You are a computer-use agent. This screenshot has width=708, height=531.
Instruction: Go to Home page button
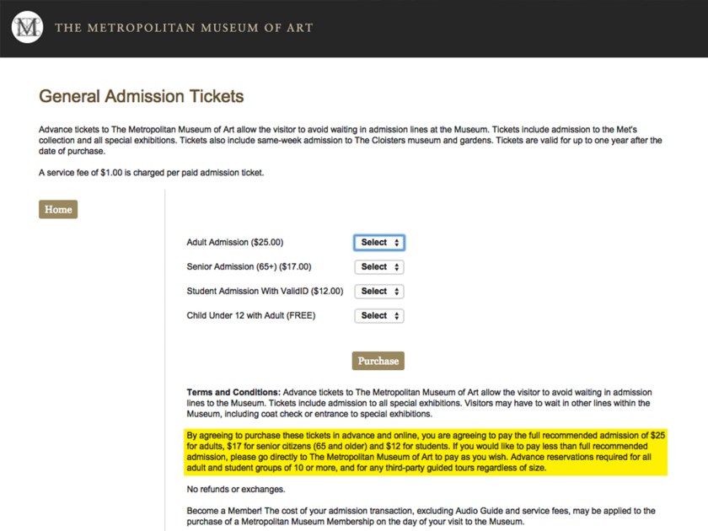point(58,209)
